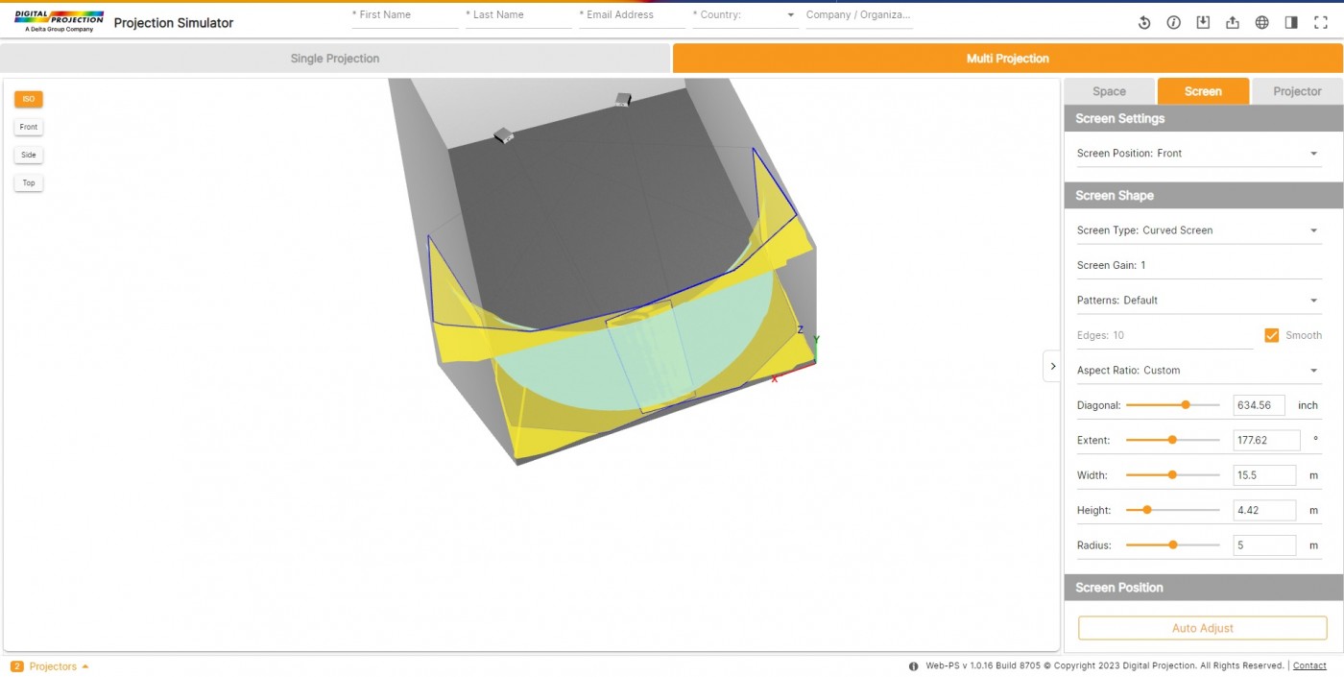Click the export/share icon
The width and height of the screenshot is (1344, 677).
[x=1233, y=23]
